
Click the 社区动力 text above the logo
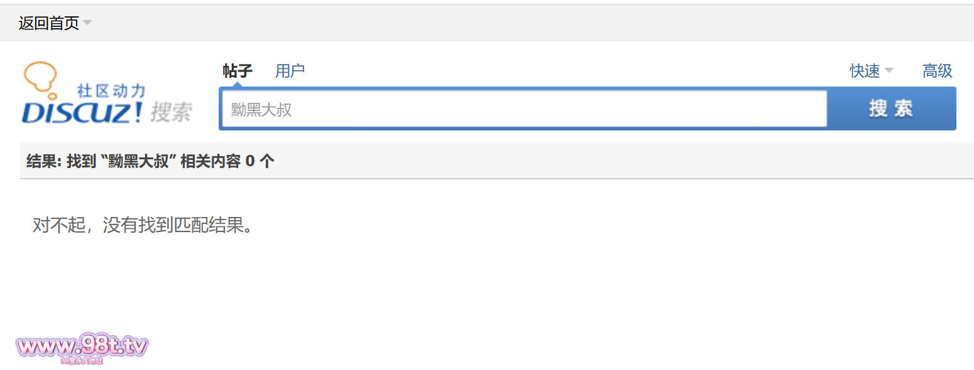(x=111, y=91)
